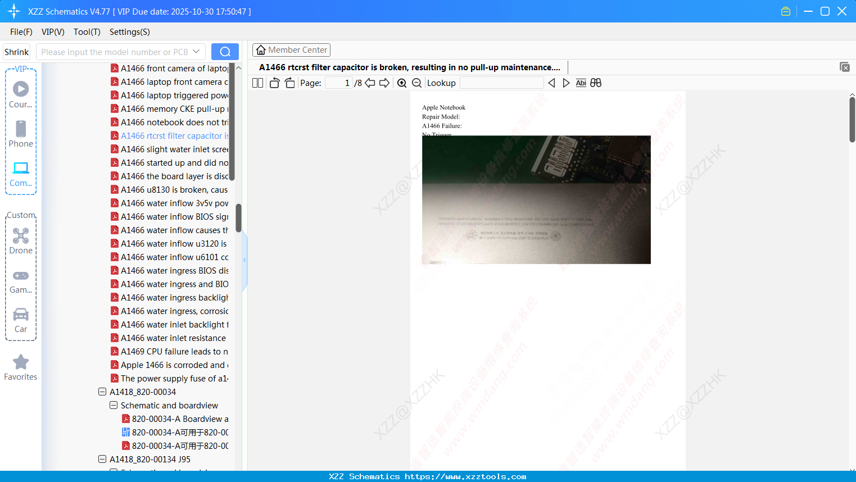856x482 pixels.
Task: Select 'A1466 rtcrst filter capacitor' tree item
Action: 170,135
